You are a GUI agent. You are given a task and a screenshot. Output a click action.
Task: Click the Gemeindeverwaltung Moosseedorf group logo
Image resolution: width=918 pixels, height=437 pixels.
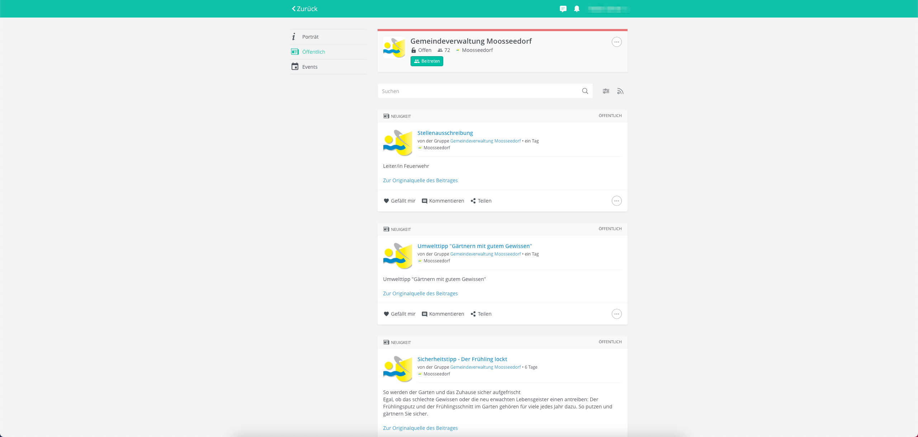pos(394,48)
